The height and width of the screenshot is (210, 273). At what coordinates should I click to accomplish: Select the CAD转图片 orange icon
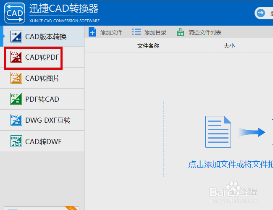(x=16, y=78)
